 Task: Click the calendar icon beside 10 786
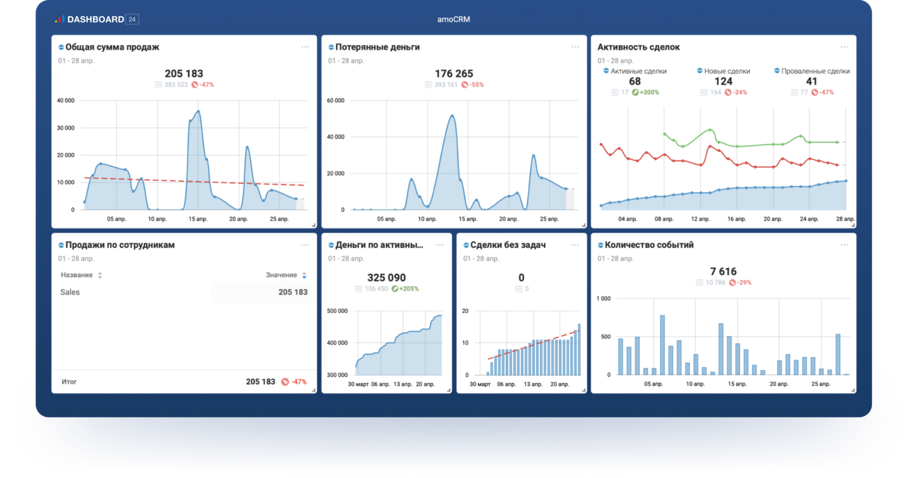coord(699,282)
